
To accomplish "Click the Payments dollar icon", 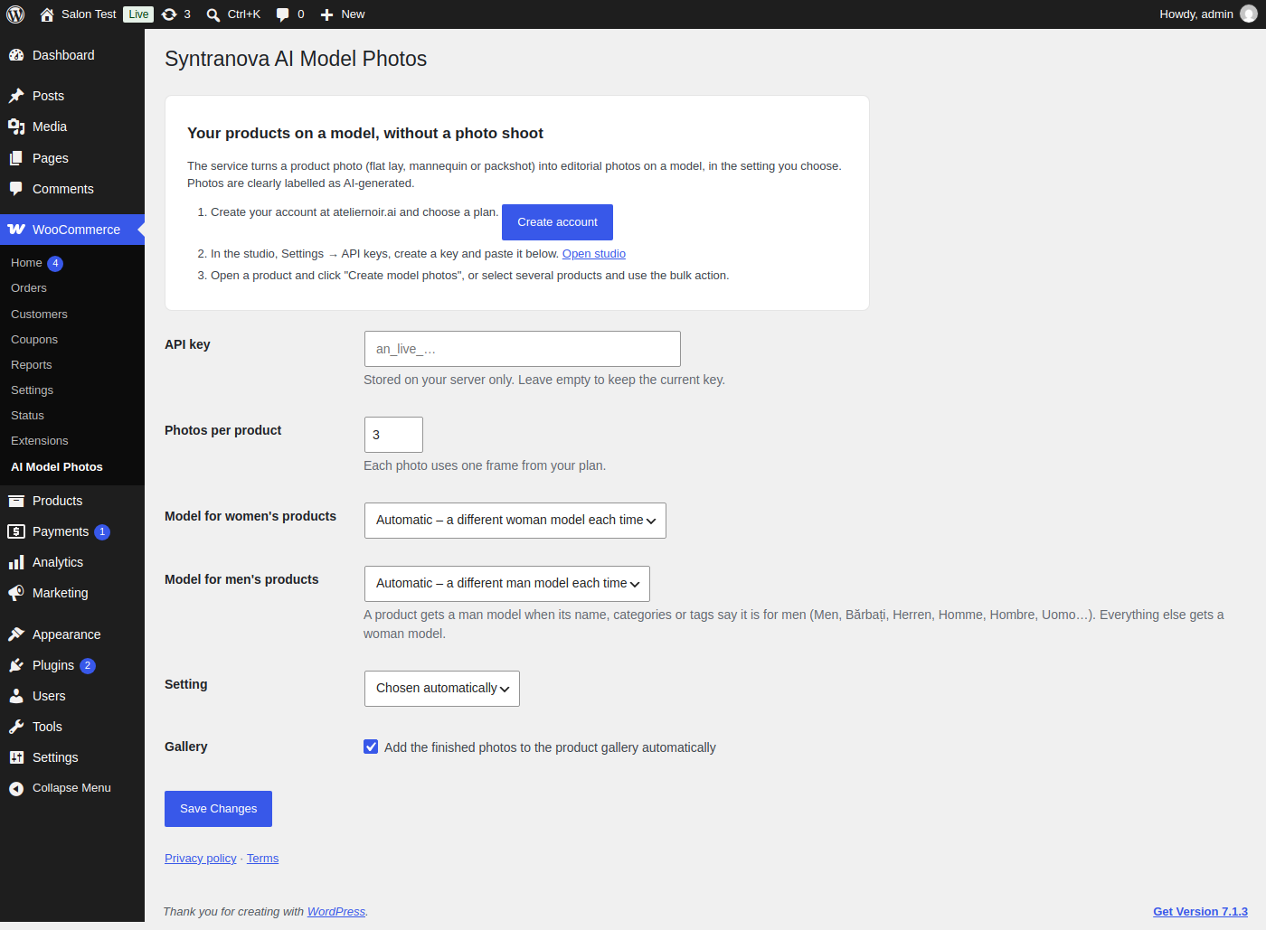I will pos(16,531).
